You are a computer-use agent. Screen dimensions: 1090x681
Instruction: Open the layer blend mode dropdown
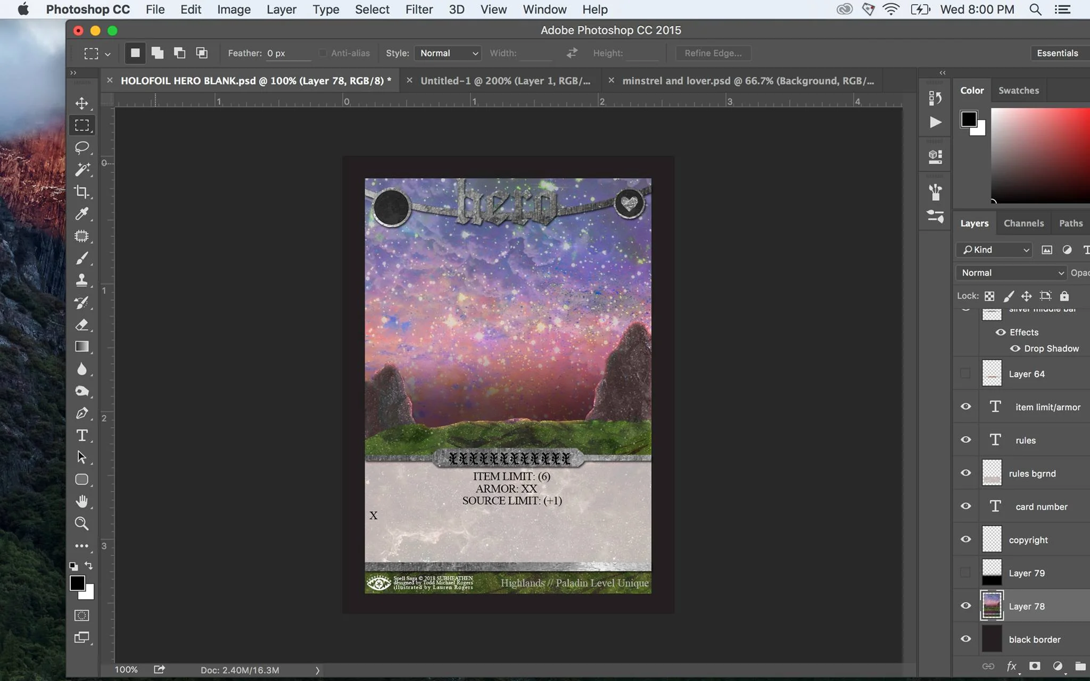[1012, 272]
